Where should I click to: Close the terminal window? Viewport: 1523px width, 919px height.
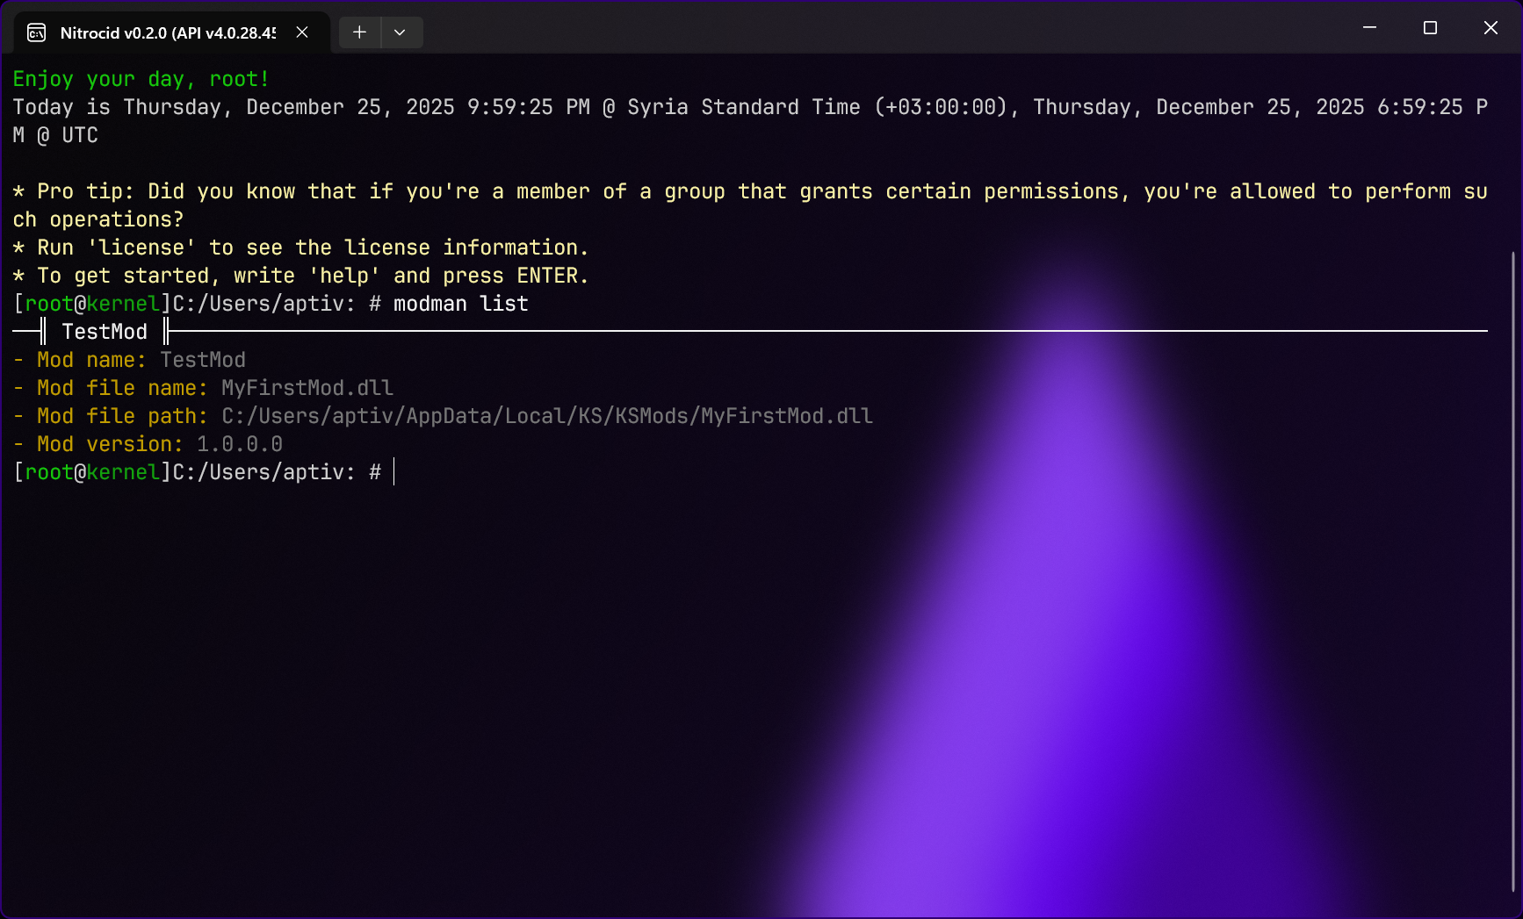click(x=1491, y=28)
